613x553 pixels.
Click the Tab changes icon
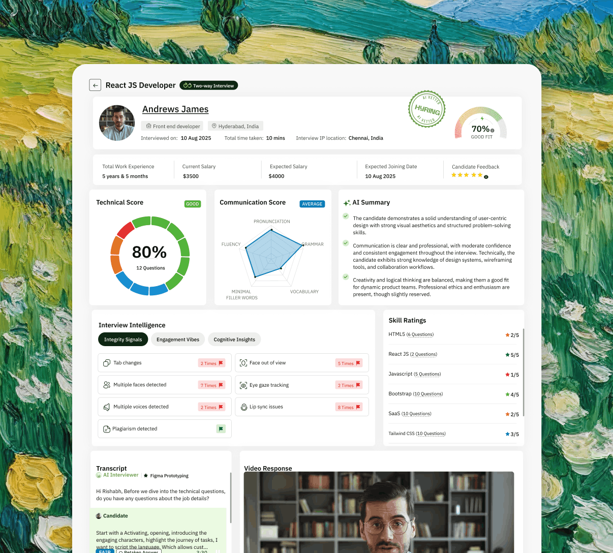tap(107, 363)
